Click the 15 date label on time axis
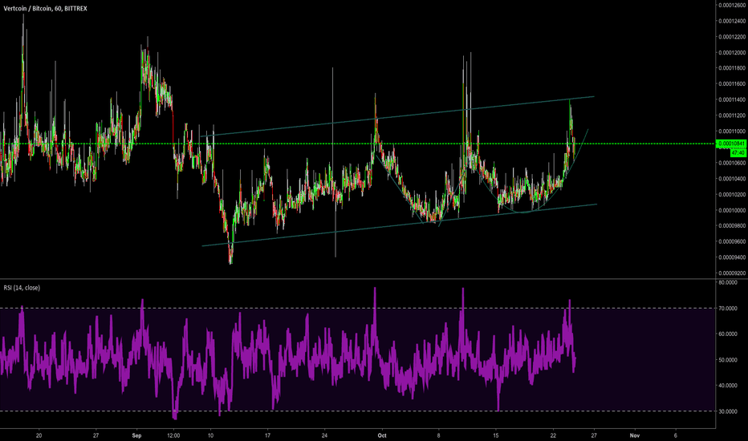The image size is (748, 441). click(x=496, y=435)
